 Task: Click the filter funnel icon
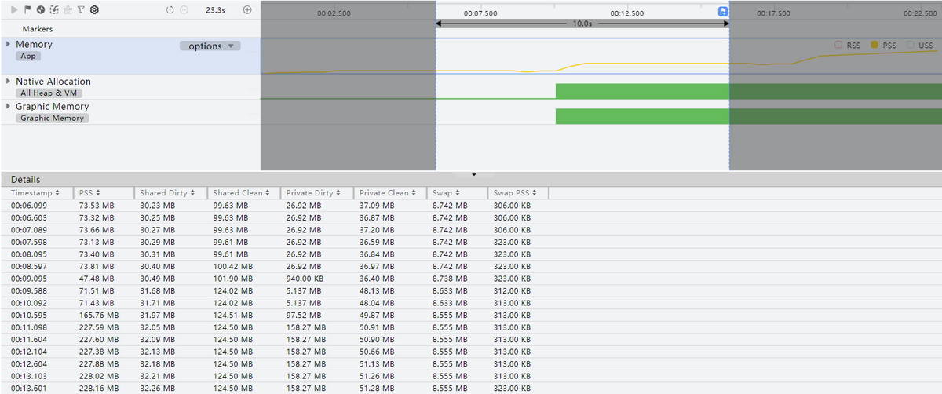click(x=81, y=10)
